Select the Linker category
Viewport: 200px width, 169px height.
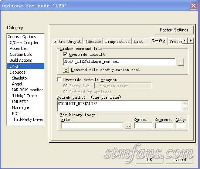pos(26,66)
